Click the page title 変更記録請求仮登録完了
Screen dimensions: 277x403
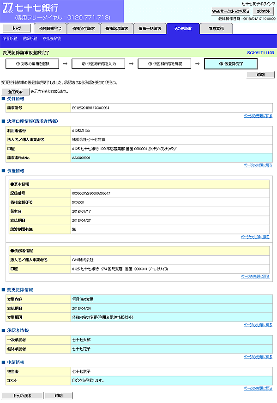coord(26,53)
